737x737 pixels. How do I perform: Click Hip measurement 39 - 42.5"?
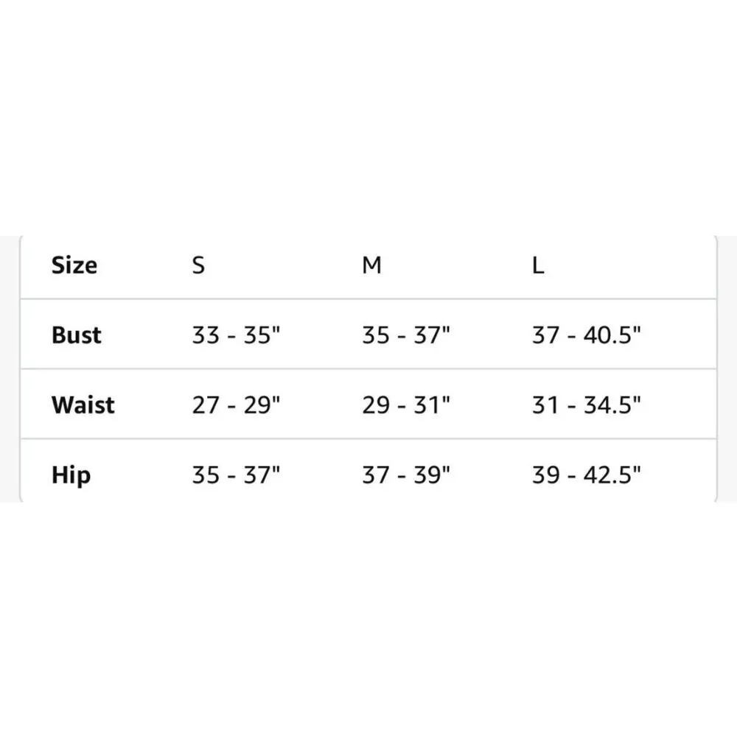(x=587, y=475)
